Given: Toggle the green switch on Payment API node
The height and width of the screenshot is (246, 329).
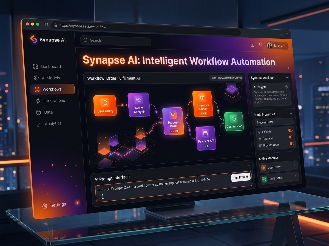Looking at the screenshot, I should 206,146.
